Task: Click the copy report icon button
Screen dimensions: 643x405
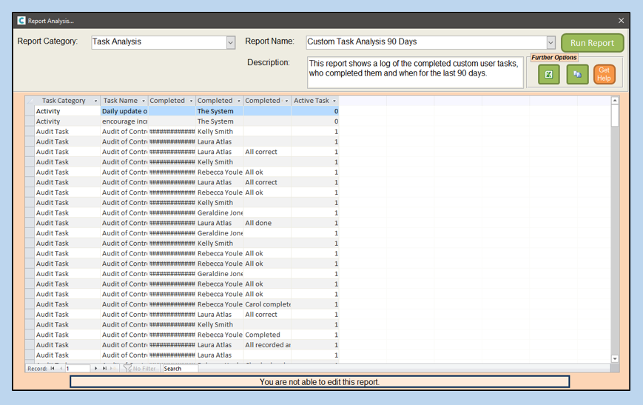Action: (x=577, y=74)
